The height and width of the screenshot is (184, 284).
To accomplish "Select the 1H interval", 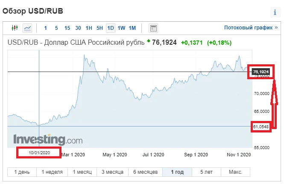I will click(89, 28).
